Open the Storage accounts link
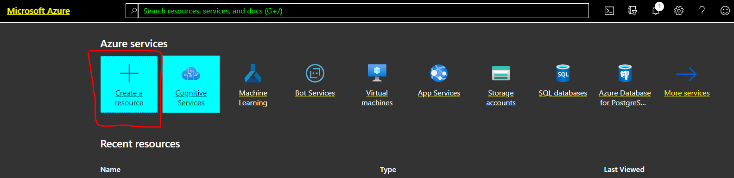 pos(501,98)
